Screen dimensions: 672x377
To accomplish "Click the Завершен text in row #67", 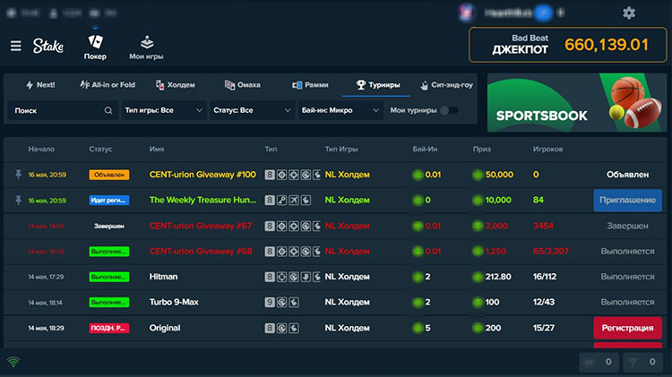I will pyautogui.click(x=627, y=226).
